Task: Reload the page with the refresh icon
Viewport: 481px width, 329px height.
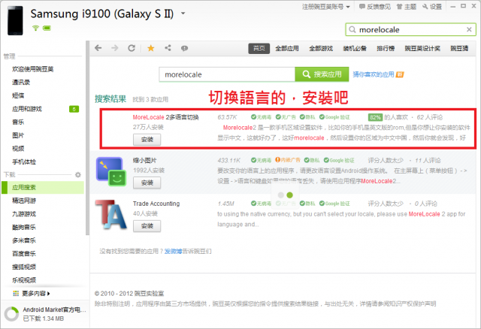Action: 132,48
